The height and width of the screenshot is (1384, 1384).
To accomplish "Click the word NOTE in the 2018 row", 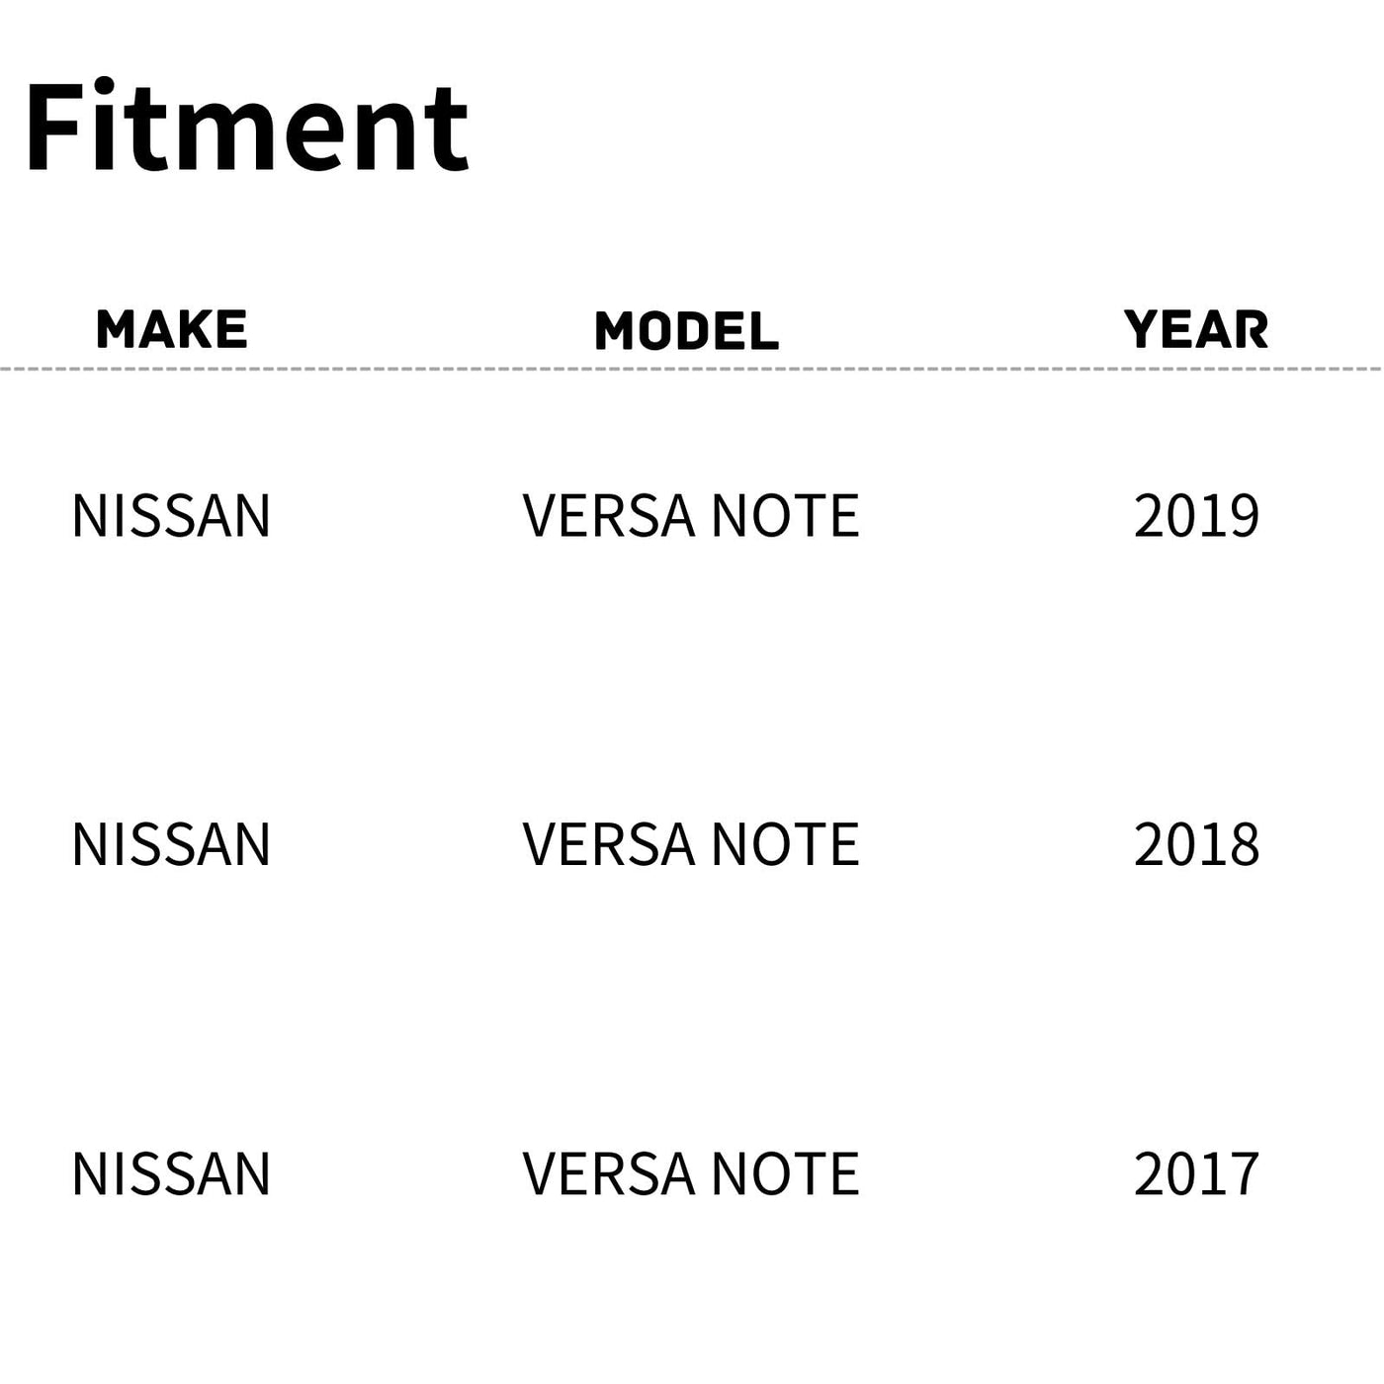I will (x=785, y=845).
